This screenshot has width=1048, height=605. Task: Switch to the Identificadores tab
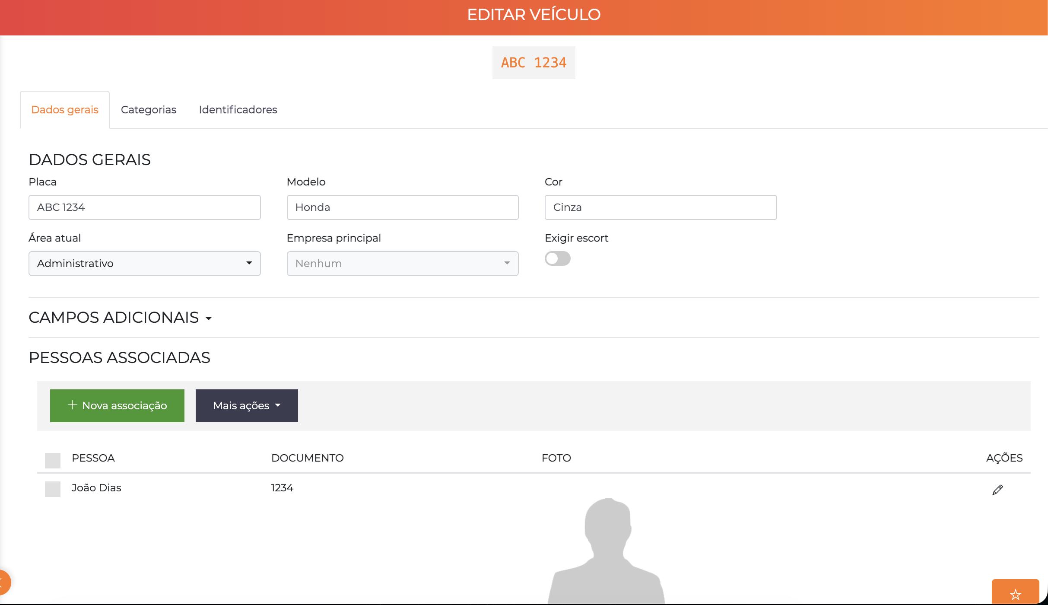[x=238, y=110]
